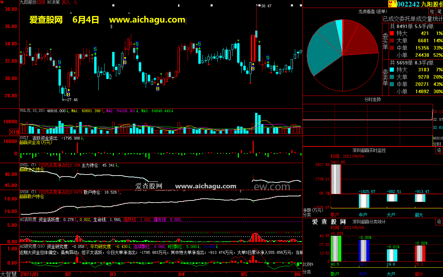
Task: Click the dark red 大单 buy-order swatch
Action: 392,41
